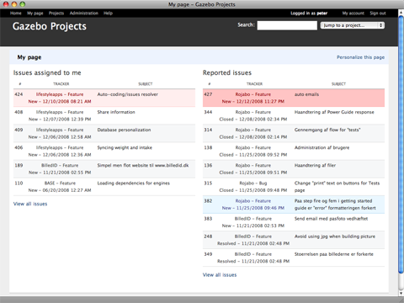Screen dimensions: 404x303
Task: Open Share information issue subject
Action: (x=116, y=112)
